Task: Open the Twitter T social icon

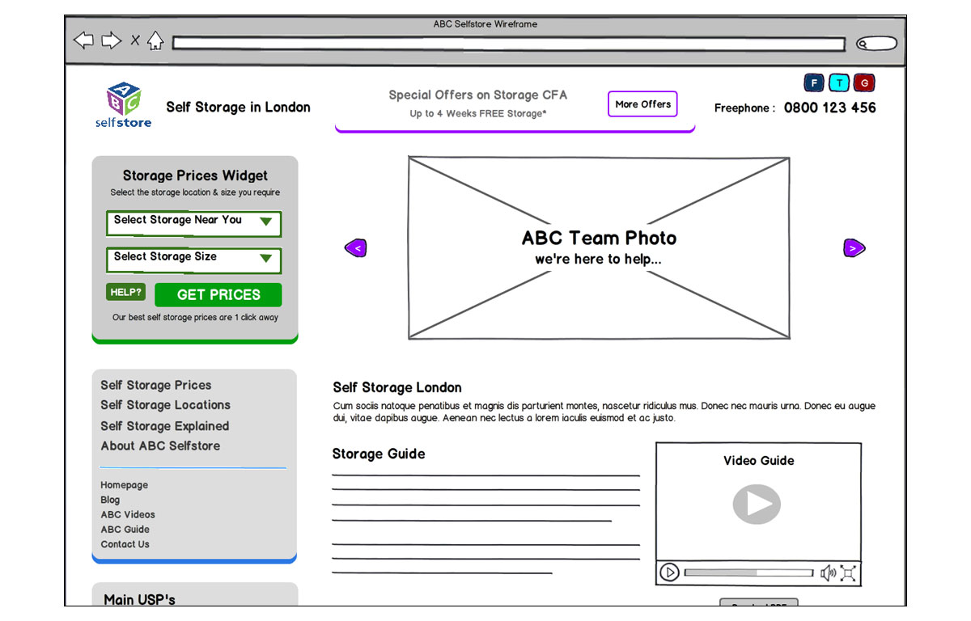Action: tap(840, 82)
